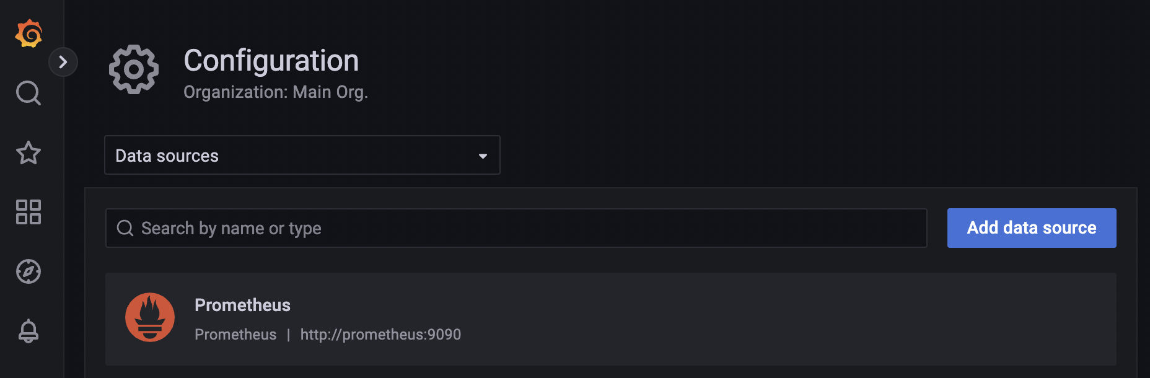The image size is (1150, 378).
Task: Click the Prometheus data source logo
Action: tap(150, 317)
